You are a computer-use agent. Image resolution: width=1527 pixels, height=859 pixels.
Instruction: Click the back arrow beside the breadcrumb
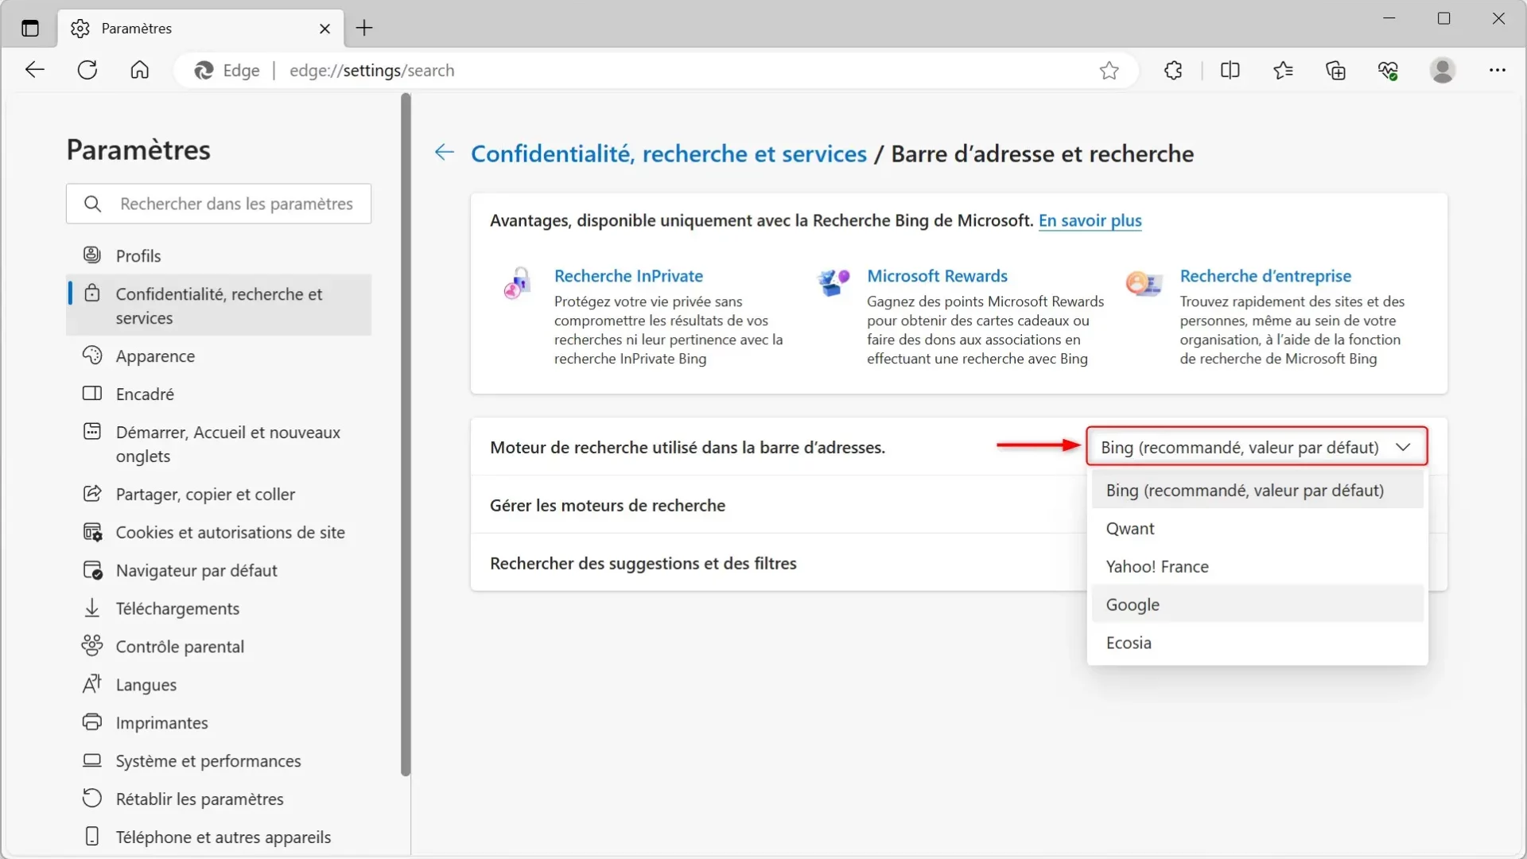(x=445, y=153)
